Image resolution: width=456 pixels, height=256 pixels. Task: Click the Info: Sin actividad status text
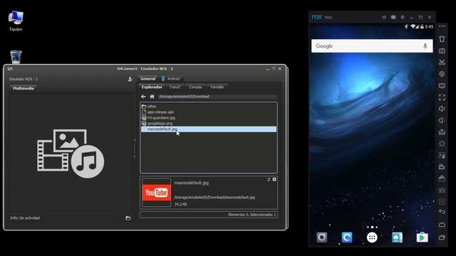tap(25, 218)
